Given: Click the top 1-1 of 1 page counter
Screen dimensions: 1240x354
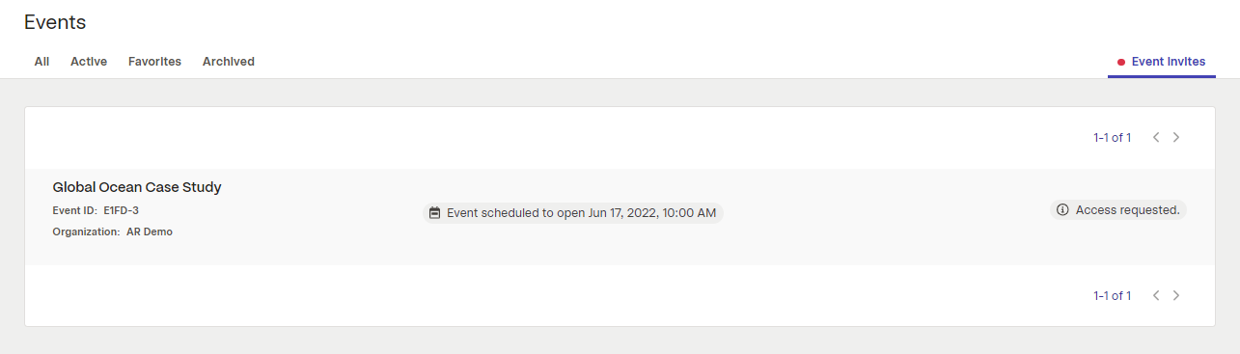Looking at the screenshot, I should [1112, 137].
